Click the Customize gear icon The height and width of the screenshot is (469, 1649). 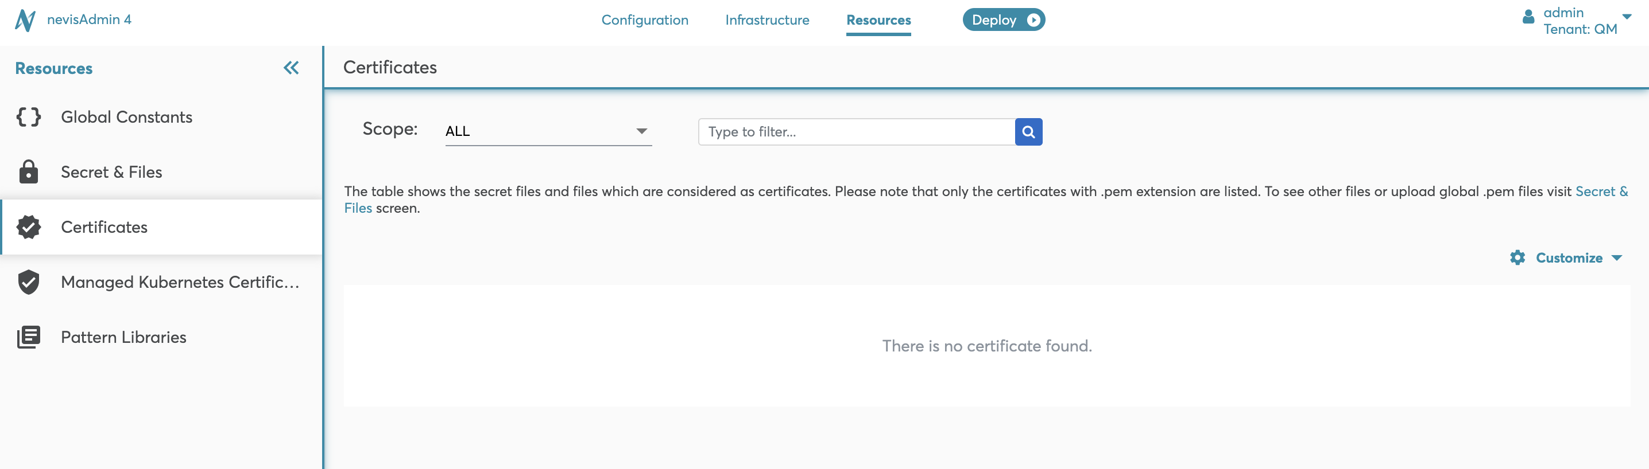click(1517, 257)
